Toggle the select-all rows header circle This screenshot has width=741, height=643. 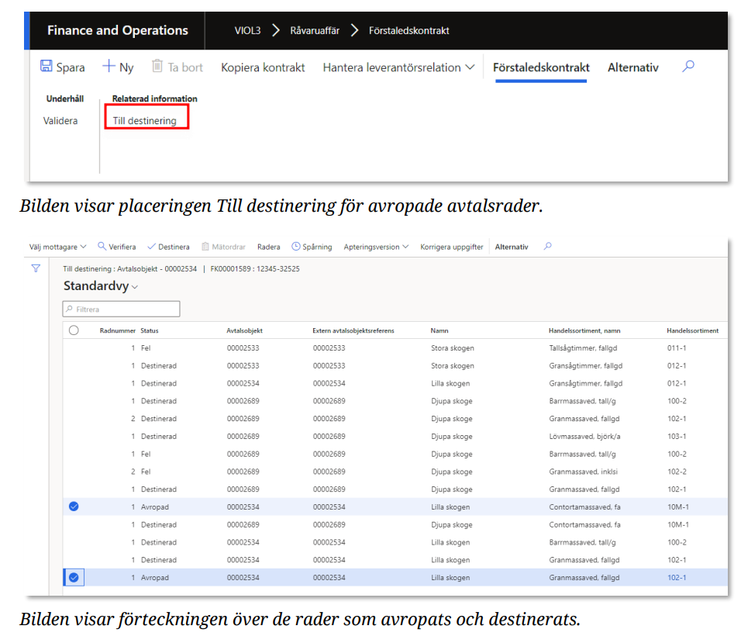point(74,330)
